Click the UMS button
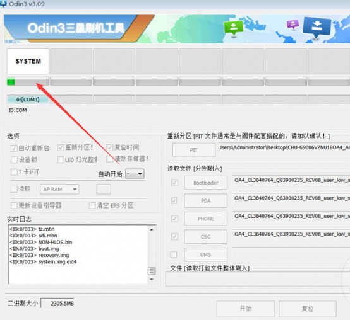 coord(205,254)
